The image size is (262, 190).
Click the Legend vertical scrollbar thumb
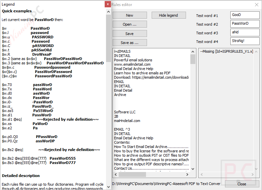tap(108, 38)
